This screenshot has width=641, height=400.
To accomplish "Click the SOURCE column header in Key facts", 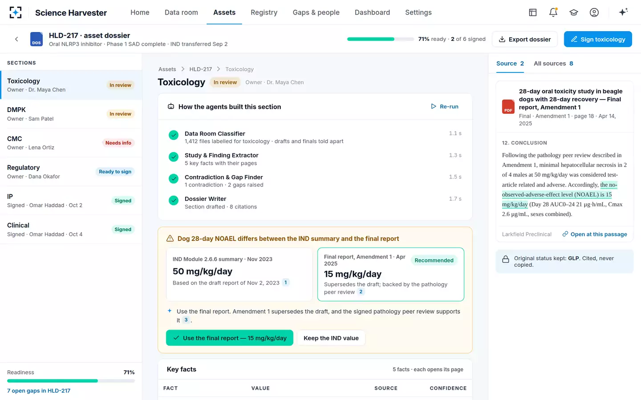I will 386,388.
